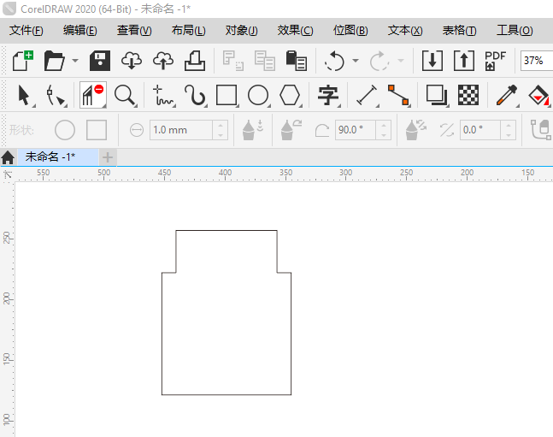Edit the 90.0° tilt angle field
This screenshot has width=553, height=437.
(x=356, y=130)
